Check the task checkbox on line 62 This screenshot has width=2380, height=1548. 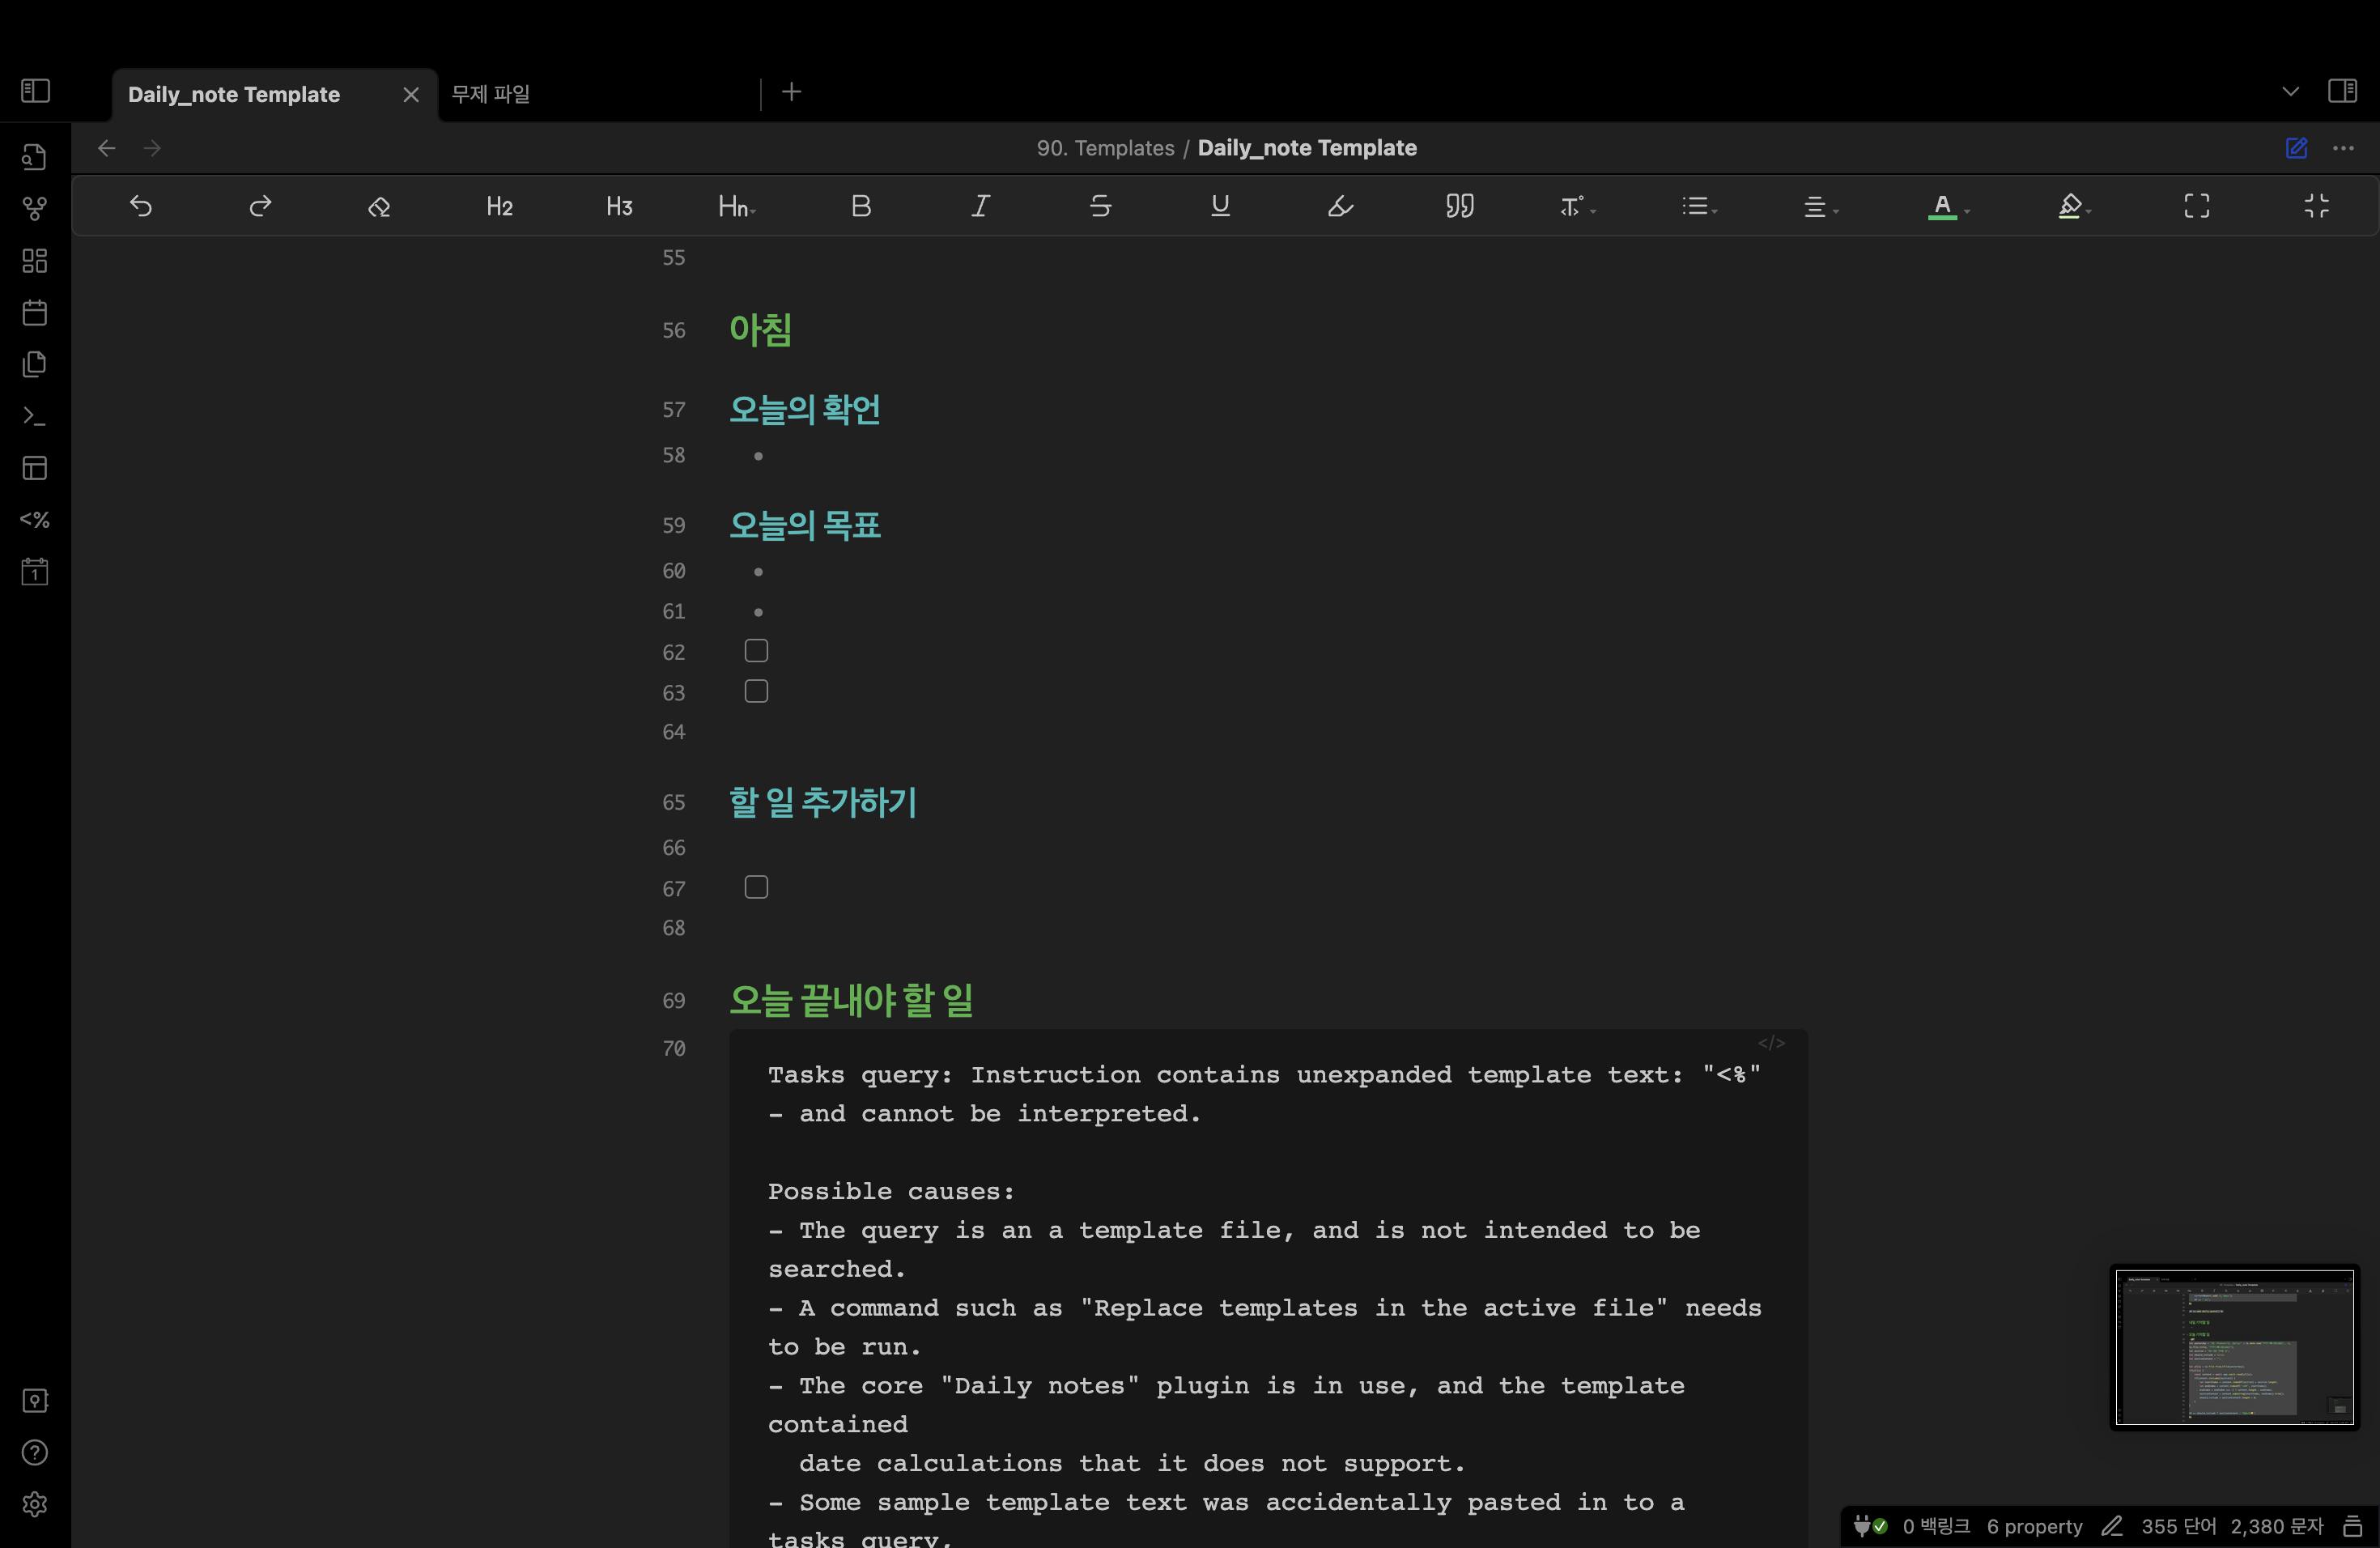tap(756, 651)
